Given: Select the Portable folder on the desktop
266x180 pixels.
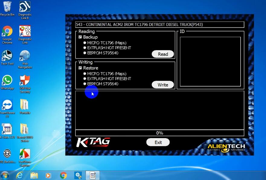Looking at the screenshot, I should (25, 107).
